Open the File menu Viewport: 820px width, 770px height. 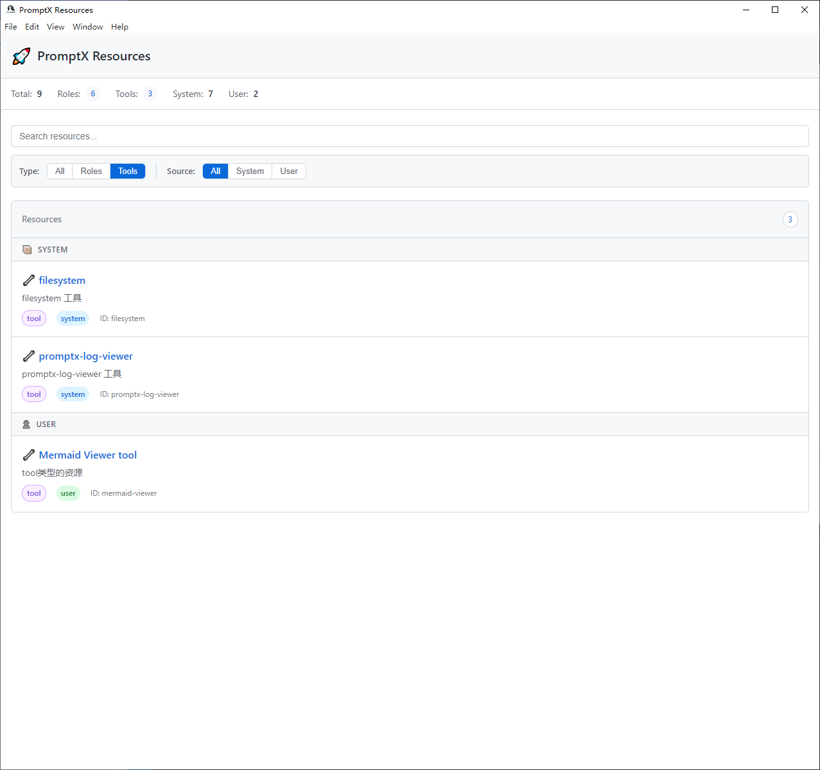click(x=11, y=27)
